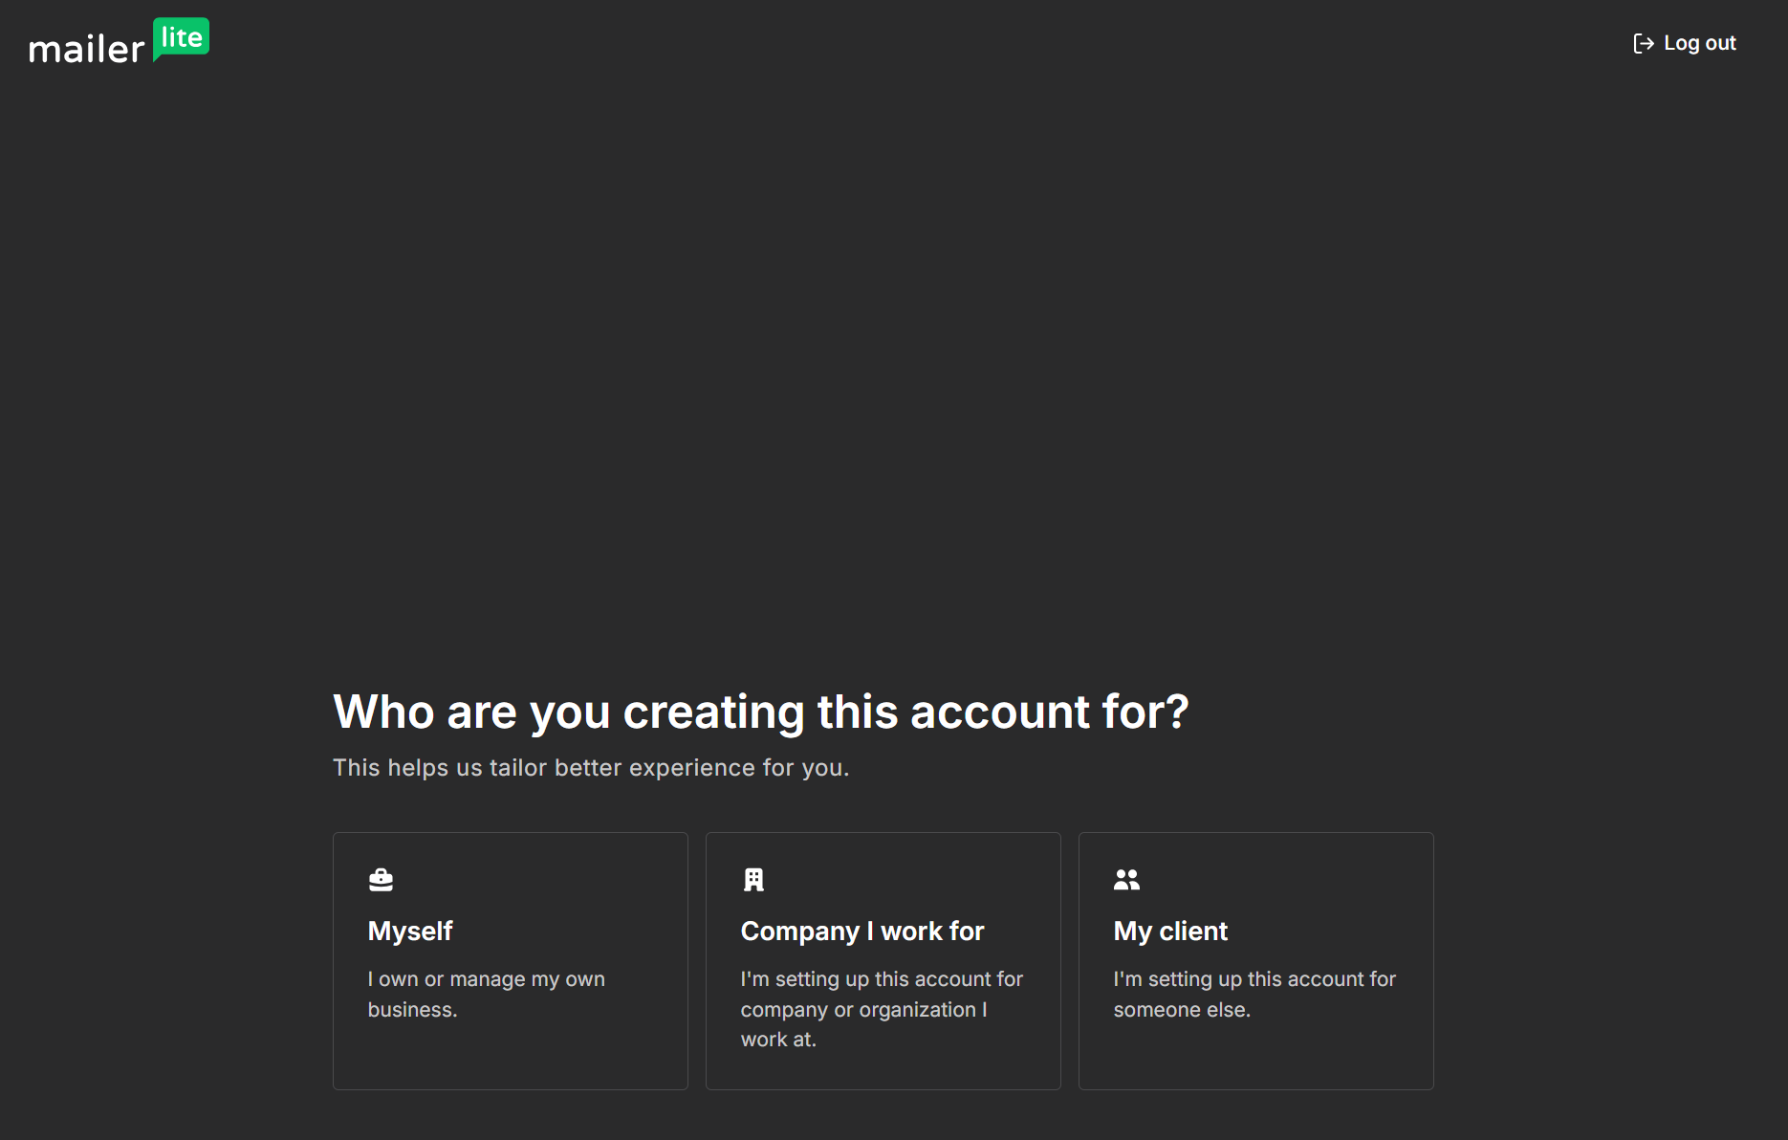1788x1140 pixels.
Task: Click the description under My client
Action: 1254,994
